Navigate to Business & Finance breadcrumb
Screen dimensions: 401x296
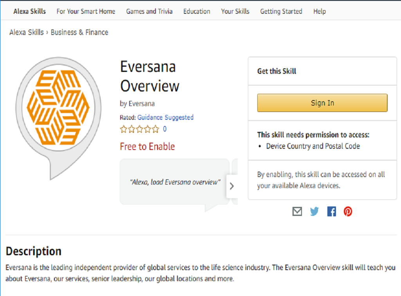click(x=79, y=32)
